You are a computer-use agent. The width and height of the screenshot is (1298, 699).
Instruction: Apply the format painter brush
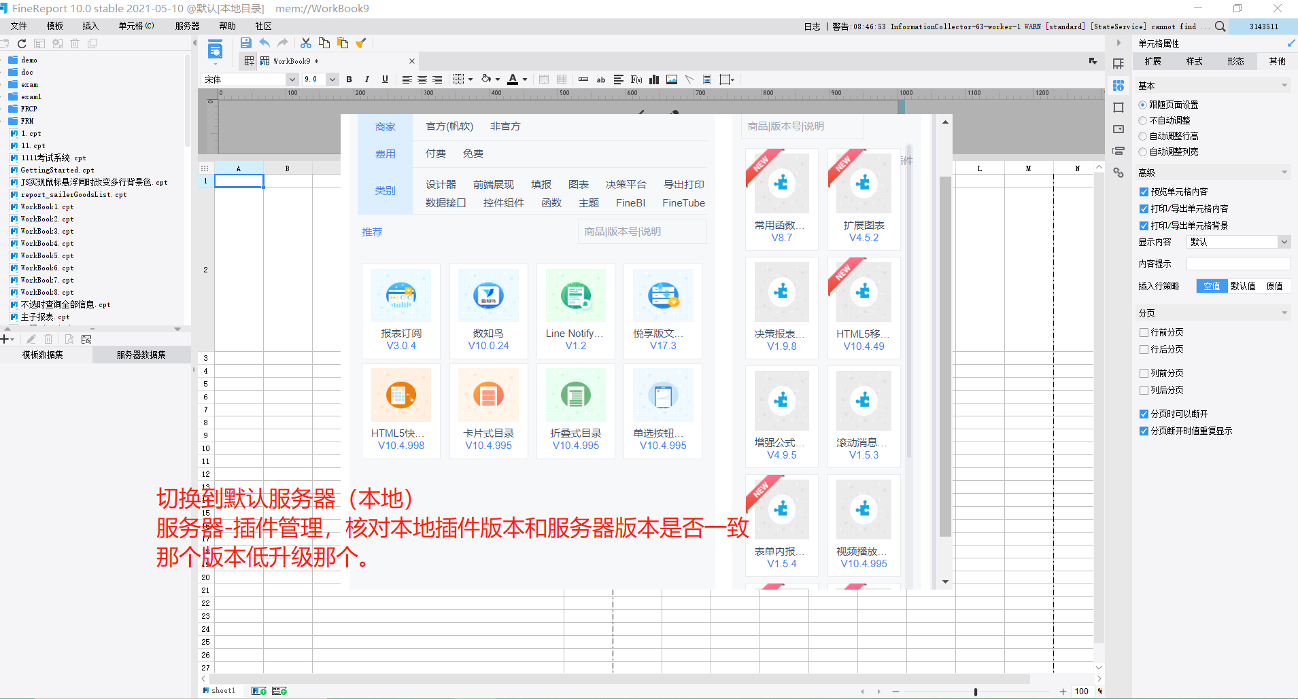[361, 43]
